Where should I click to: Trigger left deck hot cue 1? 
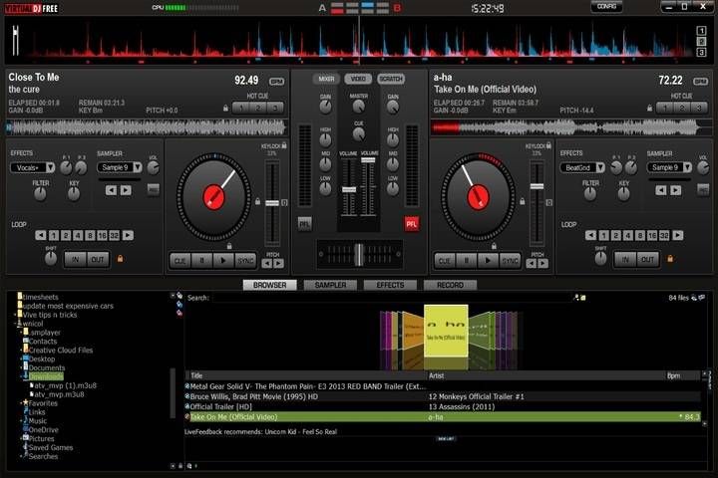click(x=241, y=108)
